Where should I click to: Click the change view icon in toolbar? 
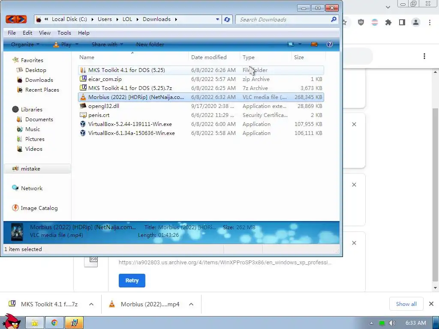pyautogui.click(x=291, y=44)
